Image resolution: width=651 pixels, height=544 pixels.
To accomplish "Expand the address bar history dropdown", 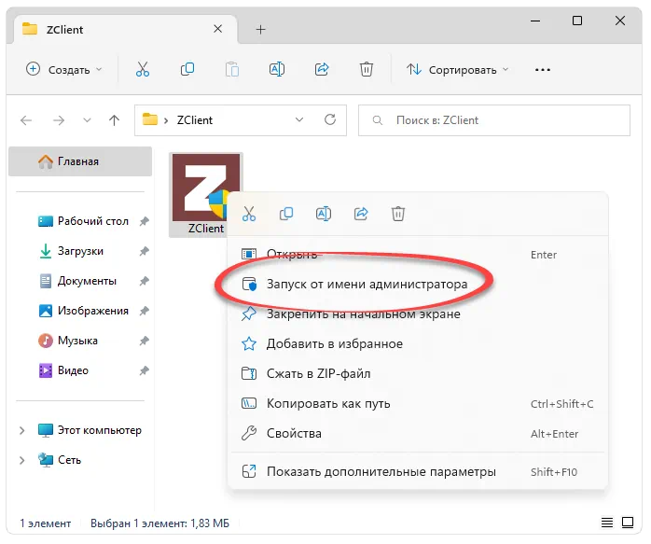I will tap(299, 120).
